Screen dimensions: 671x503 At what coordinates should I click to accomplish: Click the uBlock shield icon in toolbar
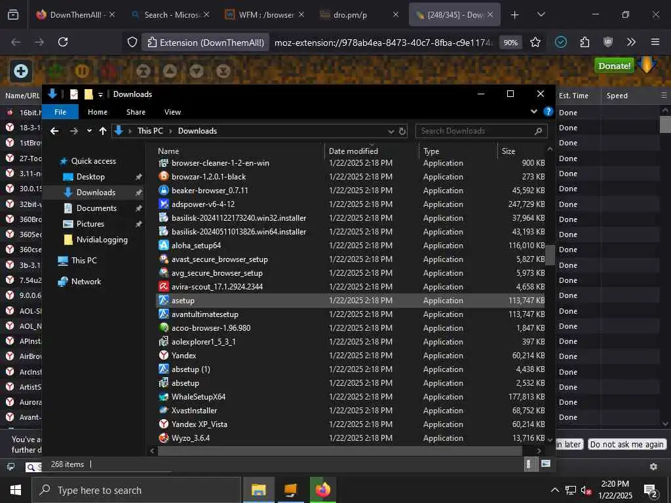click(607, 42)
